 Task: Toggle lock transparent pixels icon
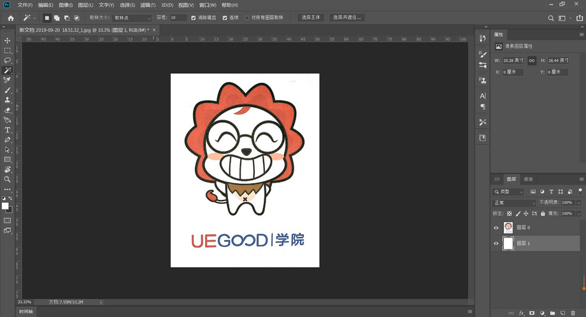[x=509, y=214]
